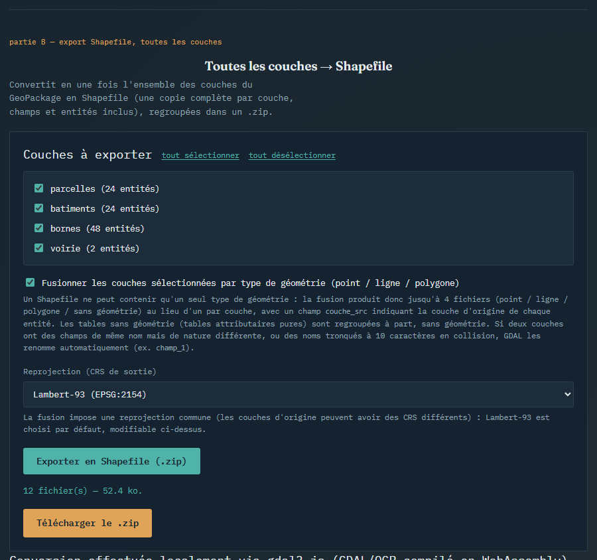Screen dimensions: 597x560
Task: Disable the Fusionner les couches checkbox
Action: pos(30,282)
